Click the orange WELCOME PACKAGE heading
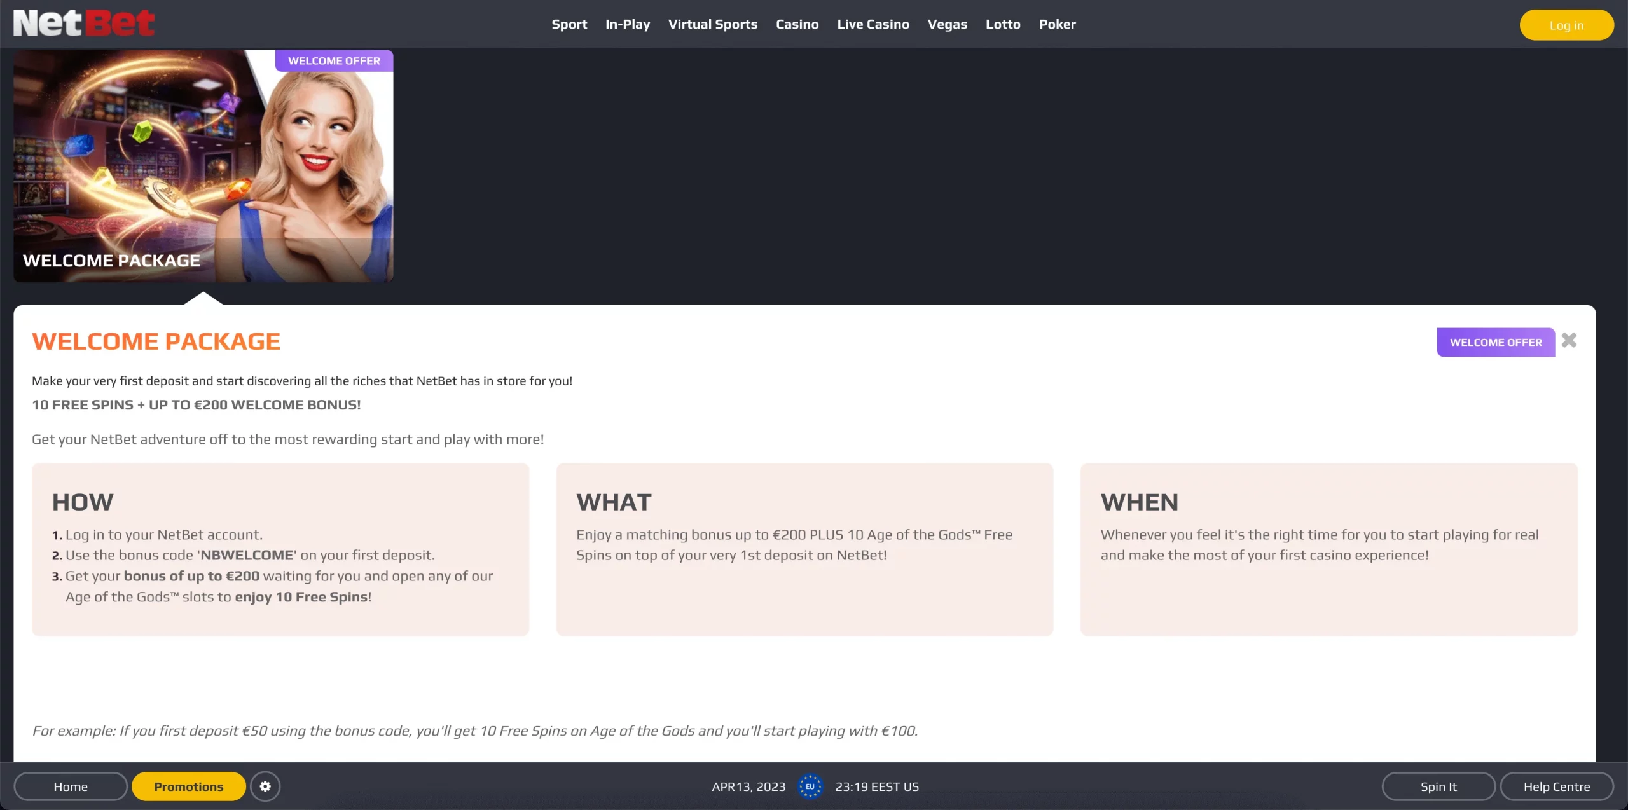Viewport: 1628px width, 810px height. 156,341
